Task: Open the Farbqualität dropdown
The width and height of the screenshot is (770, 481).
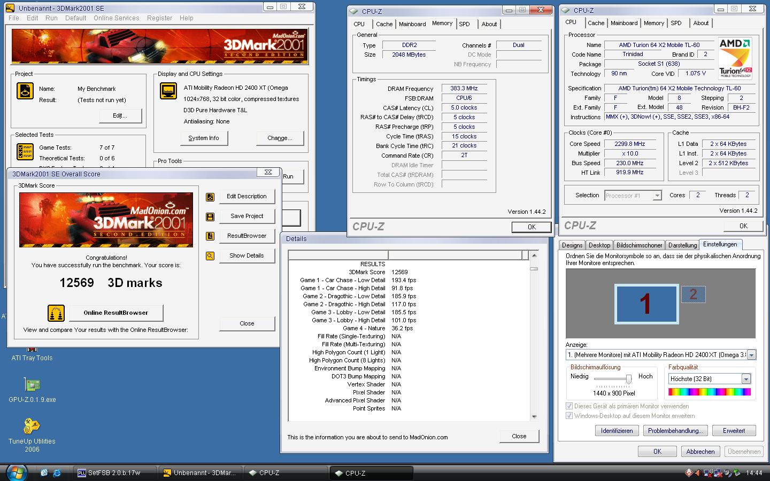Action: pyautogui.click(x=746, y=379)
